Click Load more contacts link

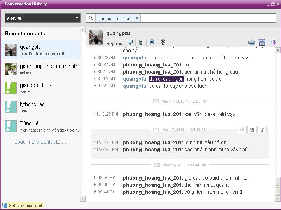pyautogui.click(x=40, y=142)
